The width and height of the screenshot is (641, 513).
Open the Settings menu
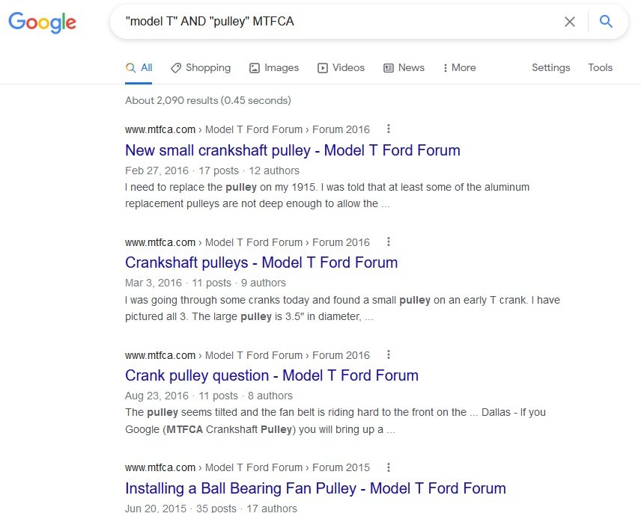(x=550, y=67)
